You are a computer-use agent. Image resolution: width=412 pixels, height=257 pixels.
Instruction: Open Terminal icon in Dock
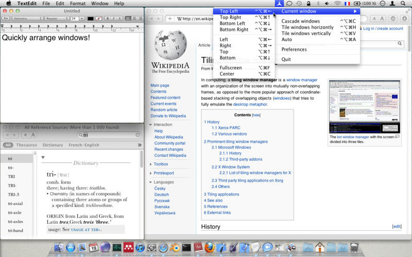pos(186,247)
